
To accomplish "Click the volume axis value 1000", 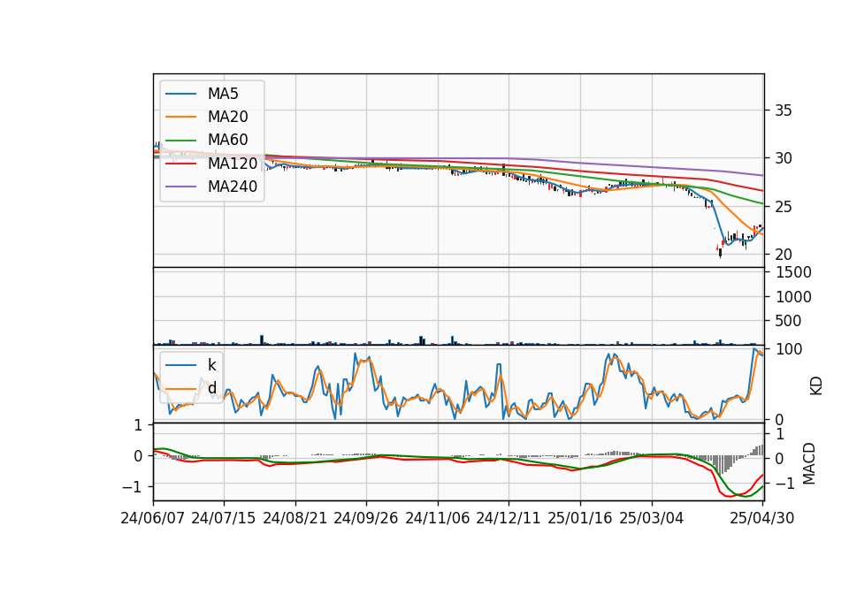I will [x=793, y=297].
